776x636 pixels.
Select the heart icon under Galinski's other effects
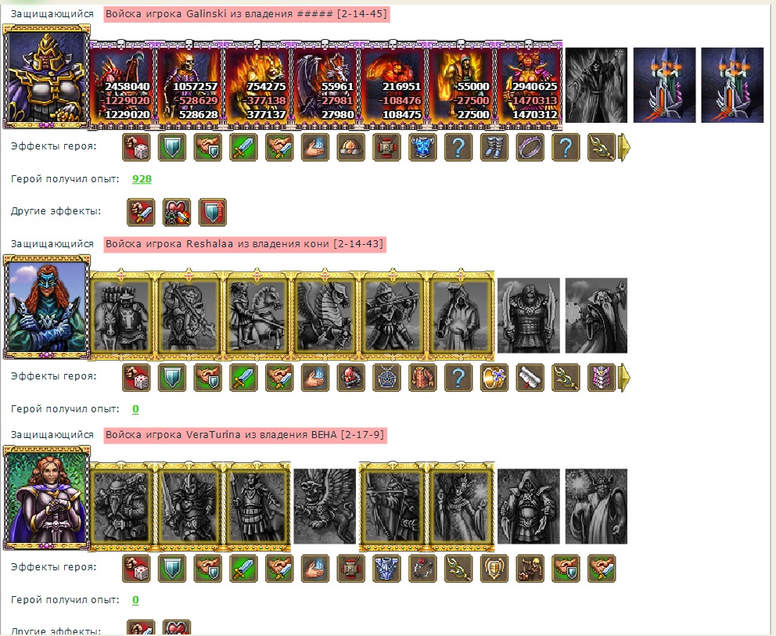coord(177,212)
